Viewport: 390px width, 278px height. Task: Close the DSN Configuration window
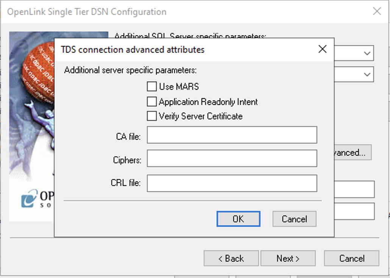coord(377,11)
